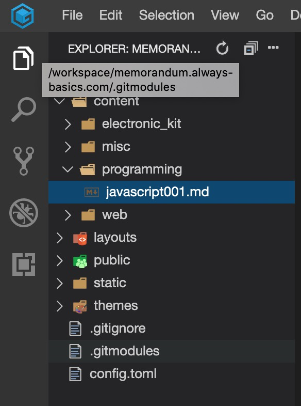The height and width of the screenshot is (406, 301).
Task: Open the View menu
Action: click(225, 15)
